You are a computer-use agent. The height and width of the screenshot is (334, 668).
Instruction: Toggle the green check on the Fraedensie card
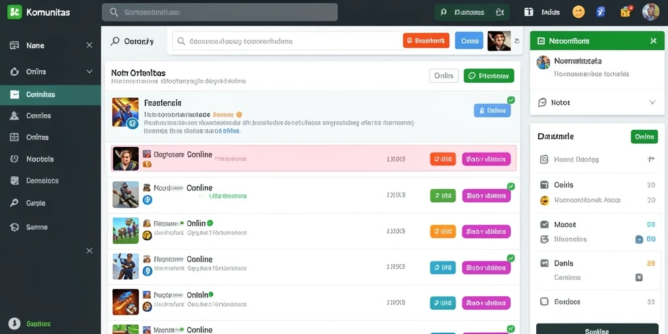[511, 100]
